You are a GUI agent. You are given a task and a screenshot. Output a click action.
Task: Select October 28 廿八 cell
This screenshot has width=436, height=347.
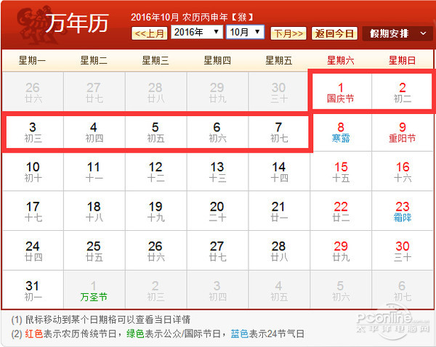(279, 250)
